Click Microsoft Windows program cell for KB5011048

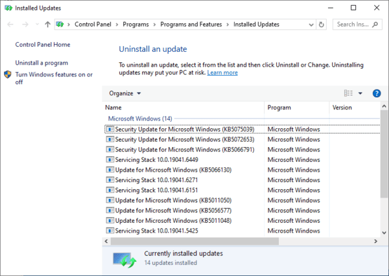[294, 221]
